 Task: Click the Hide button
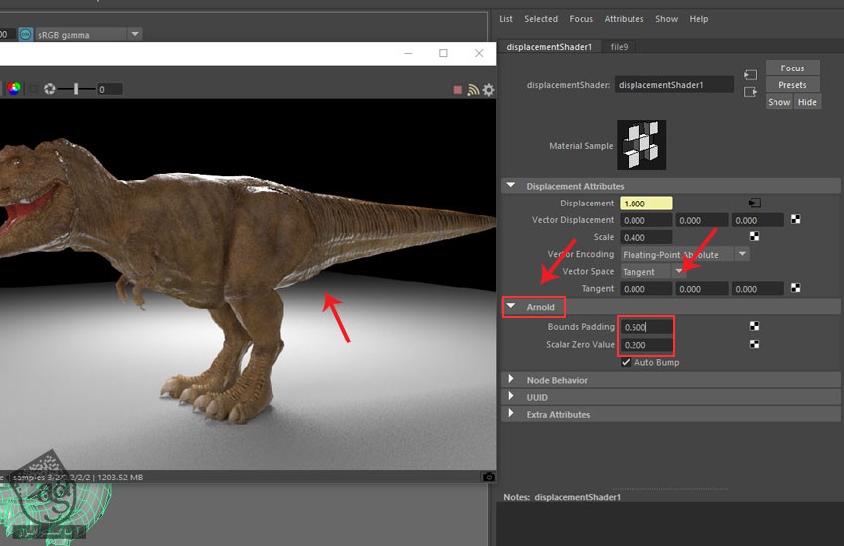pos(807,102)
